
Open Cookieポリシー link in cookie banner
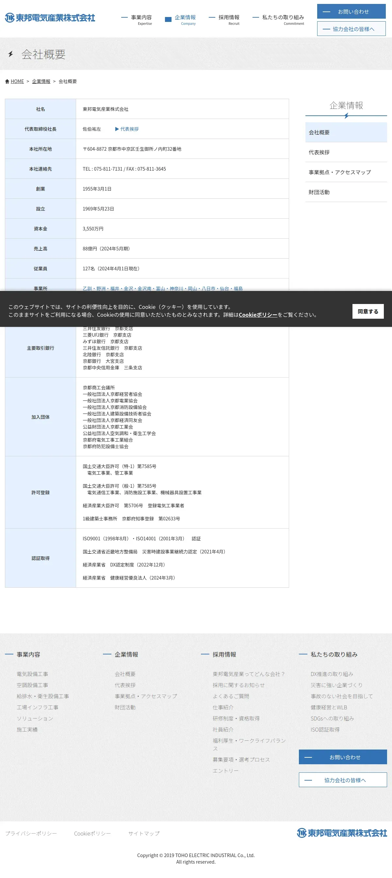[x=258, y=314]
